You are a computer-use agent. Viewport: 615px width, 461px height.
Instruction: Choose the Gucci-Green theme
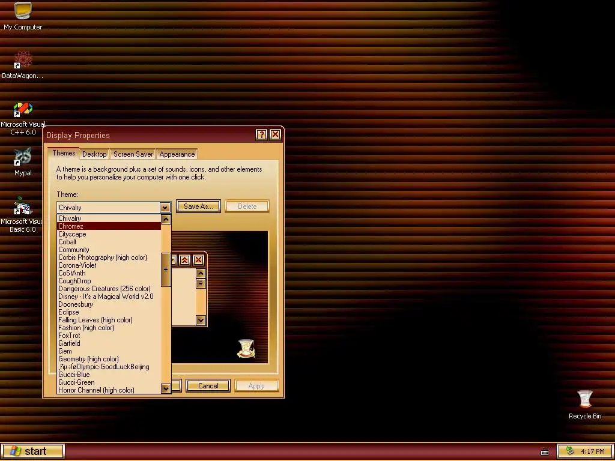[x=109, y=382]
